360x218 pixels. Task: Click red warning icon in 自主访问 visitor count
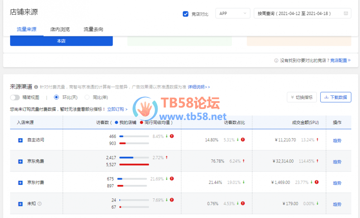click(172, 136)
